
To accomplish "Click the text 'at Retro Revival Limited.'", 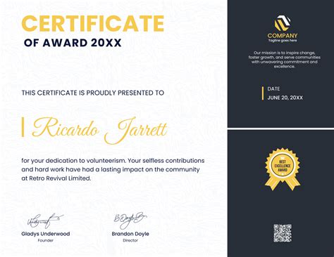I will point(56,178).
